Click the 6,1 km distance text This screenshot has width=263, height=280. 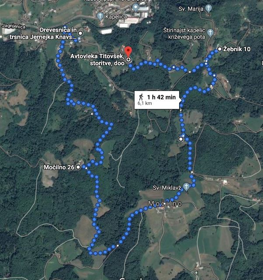(x=145, y=103)
